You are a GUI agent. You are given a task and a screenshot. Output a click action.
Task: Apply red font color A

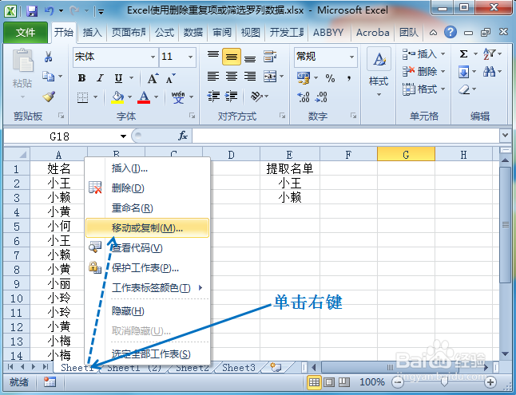(144, 97)
